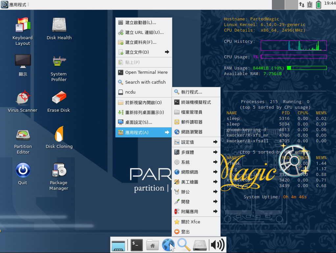The width and height of the screenshot is (336, 253).
Task: Open the Virus Scanner desktop icon
Action: [x=23, y=101]
